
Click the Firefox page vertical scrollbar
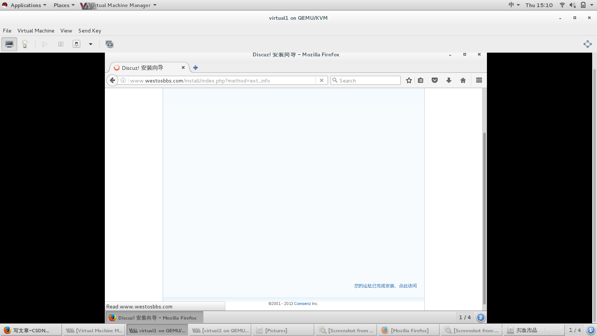coord(484,218)
